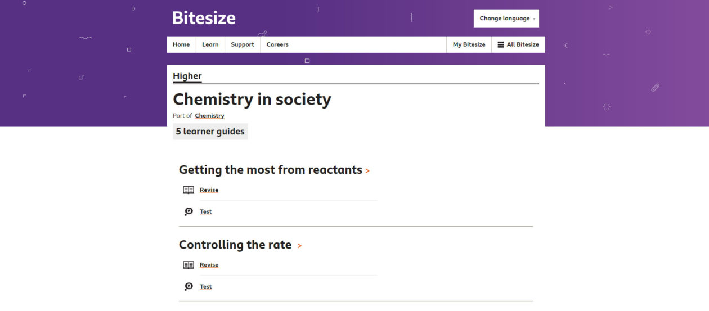Follow the Higher level link
Screen dimensions: 709x311
pos(187,76)
